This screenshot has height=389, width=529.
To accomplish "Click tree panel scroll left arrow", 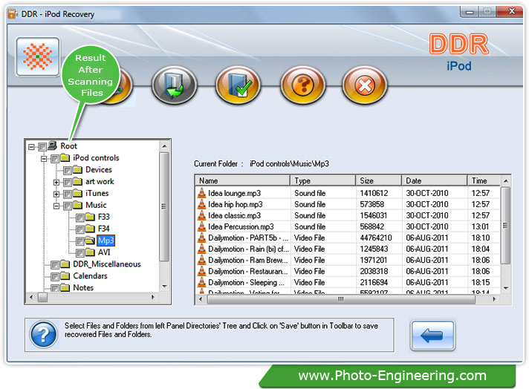I will click(x=31, y=297).
